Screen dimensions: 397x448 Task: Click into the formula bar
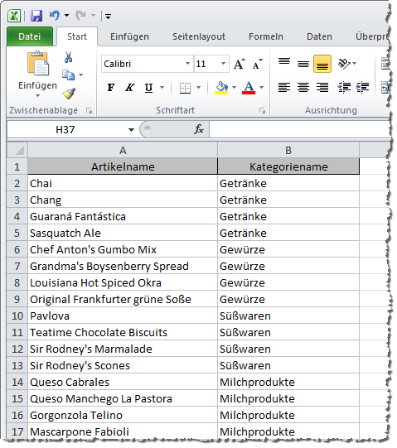[299, 130]
